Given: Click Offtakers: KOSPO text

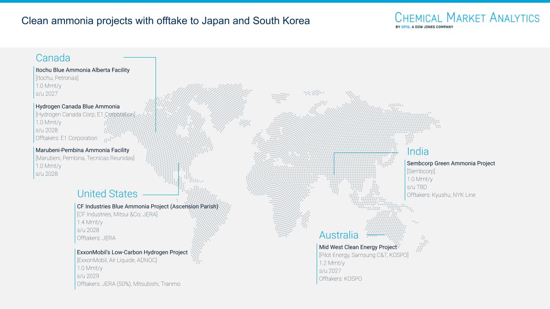Looking at the screenshot, I should click(340, 279).
